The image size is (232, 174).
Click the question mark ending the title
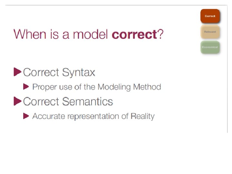click(x=160, y=34)
